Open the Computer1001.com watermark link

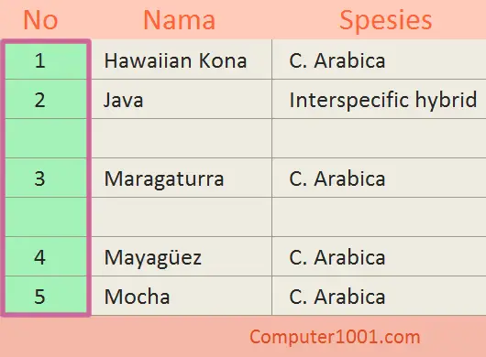pos(335,337)
